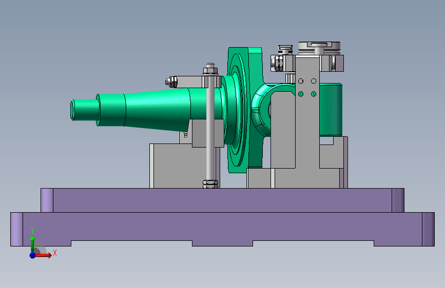Select the green ring lug beside the flange
This screenshot has height=288, width=445.
coord(261,111)
